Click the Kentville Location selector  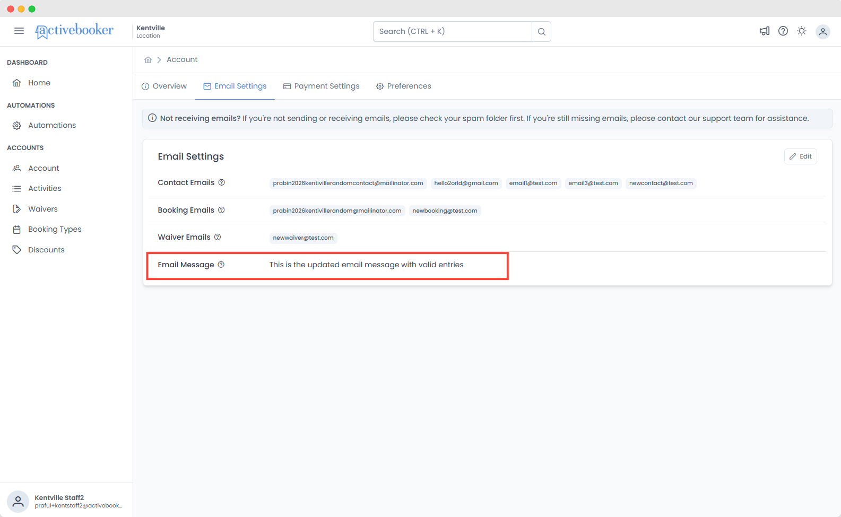(x=151, y=31)
